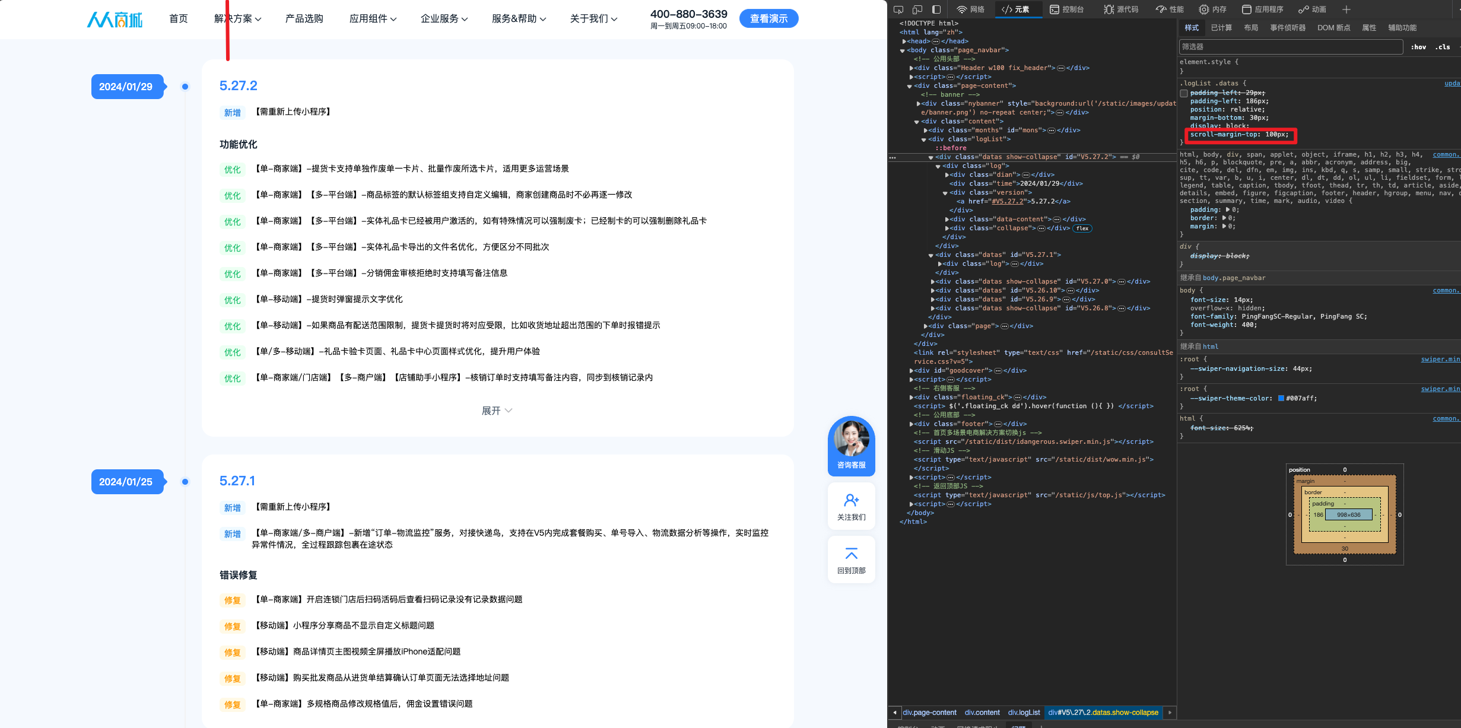
Task: Switch to 事件侦听器 tab
Action: point(1288,28)
